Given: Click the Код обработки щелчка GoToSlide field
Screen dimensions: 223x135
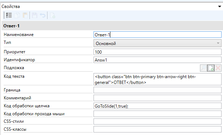Looking at the screenshot, I should [x=158, y=106].
